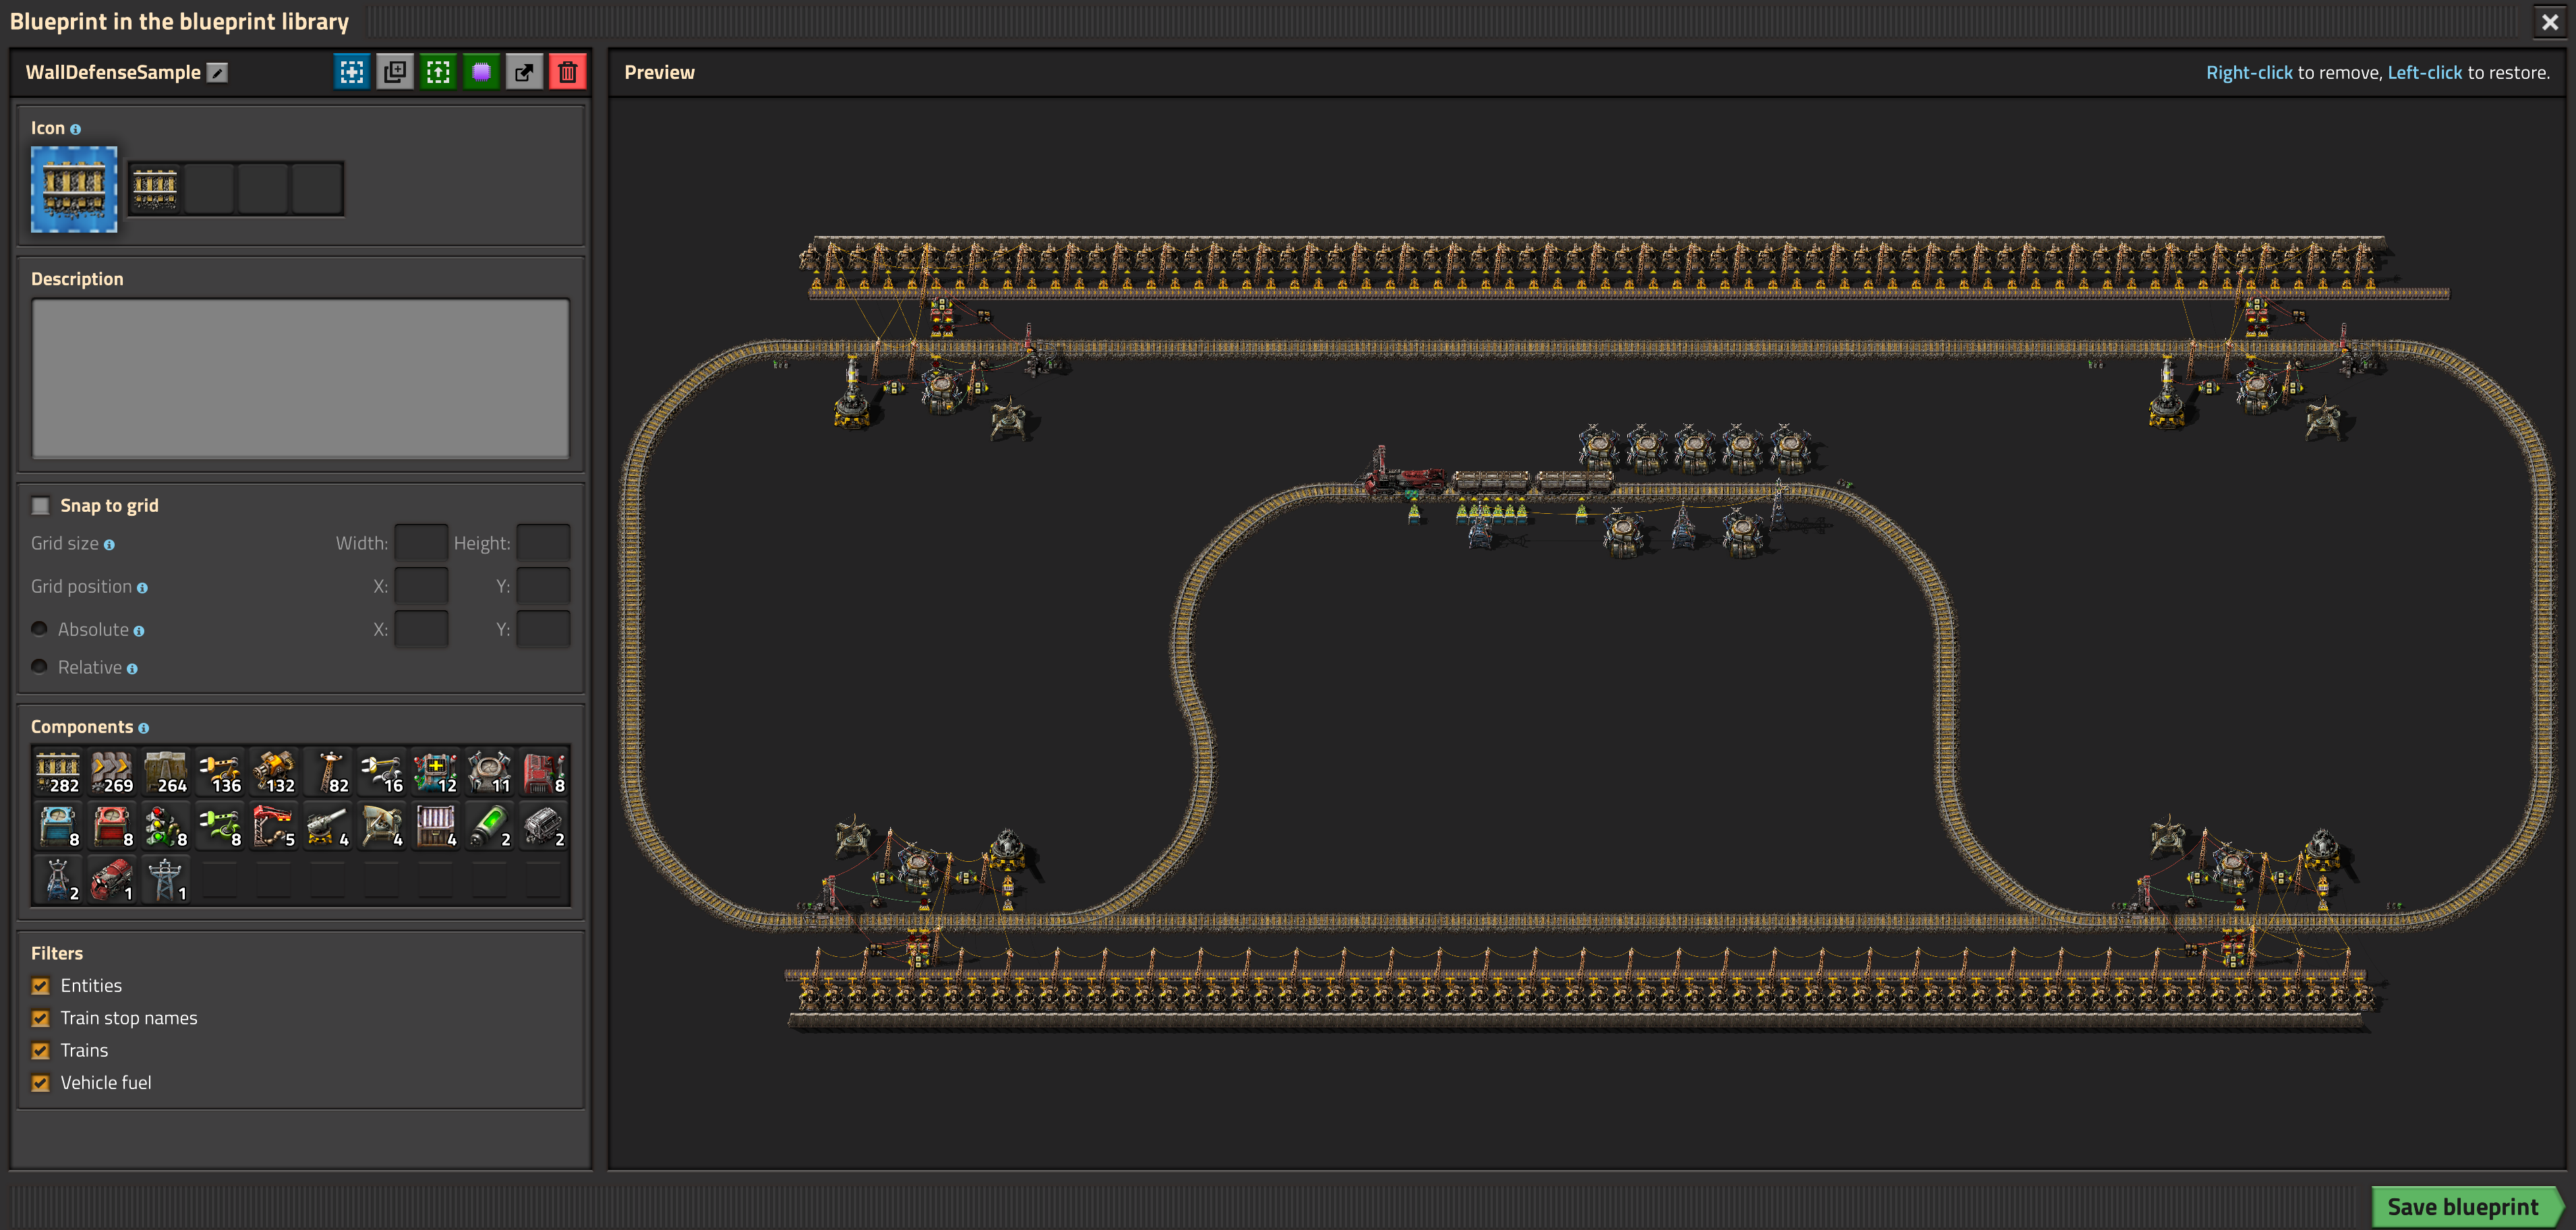
Task: Click the artillery turret component showing 4
Action: pyautogui.click(x=328, y=827)
